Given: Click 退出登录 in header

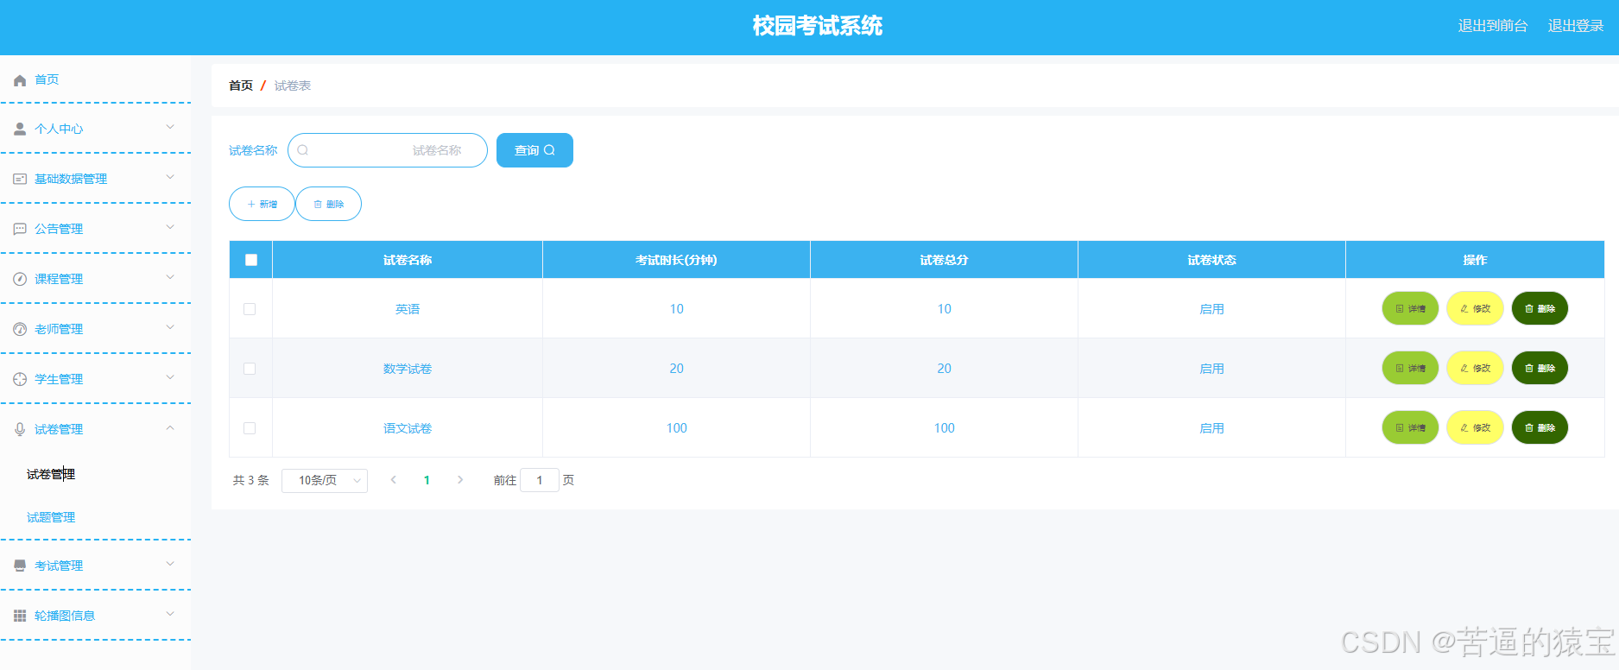Looking at the screenshot, I should tap(1576, 26).
